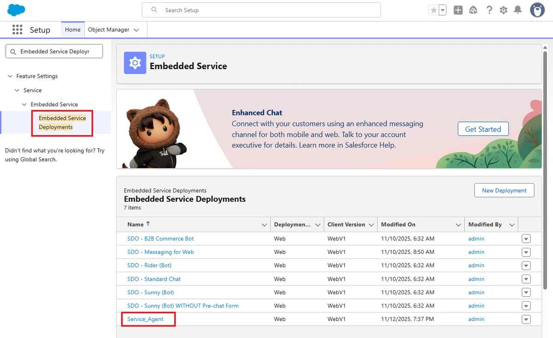This screenshot has height=338, width=553.
Task: Switch to the Home tab
Action: pyautogui.click(x=73, y=30)
